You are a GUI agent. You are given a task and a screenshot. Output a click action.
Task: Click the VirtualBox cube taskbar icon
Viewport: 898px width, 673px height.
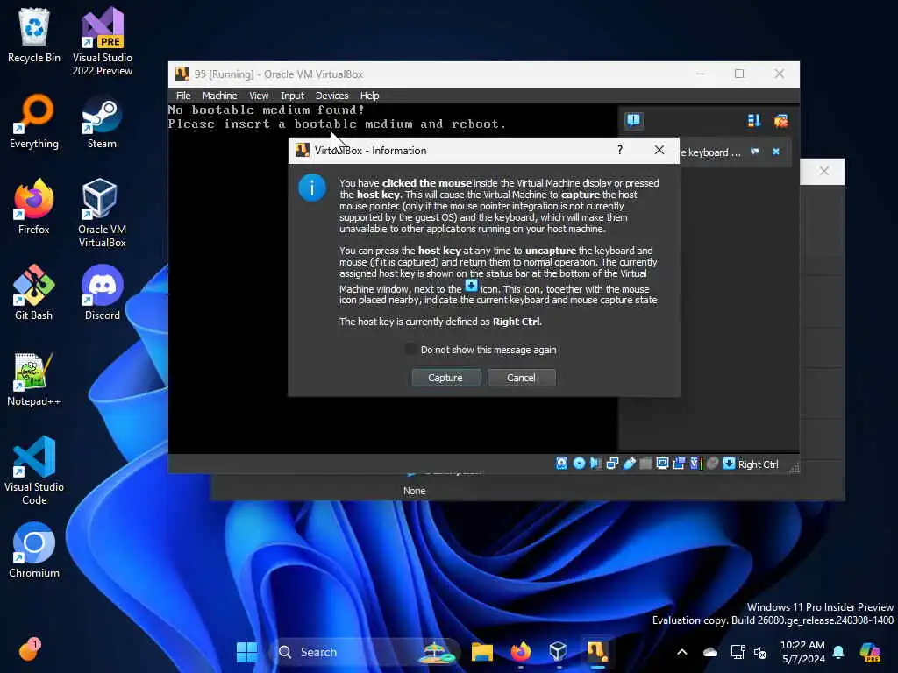coord(558,652)
